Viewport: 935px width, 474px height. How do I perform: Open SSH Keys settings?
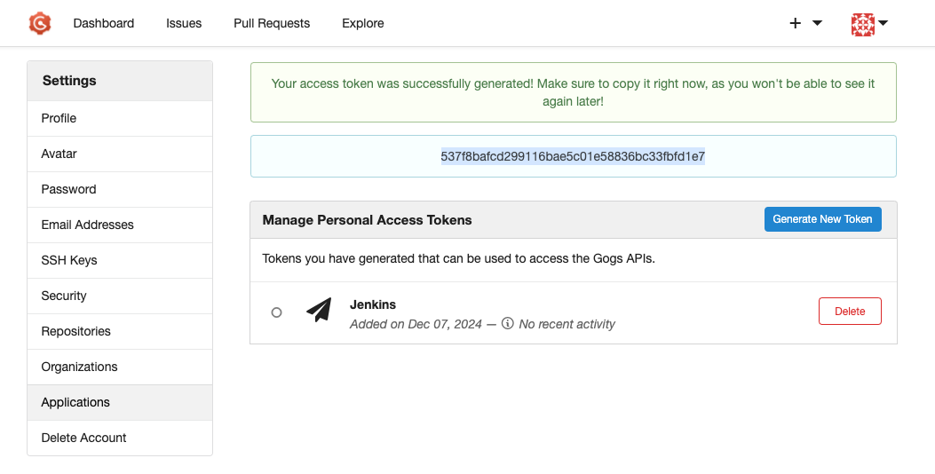[69, 260]
